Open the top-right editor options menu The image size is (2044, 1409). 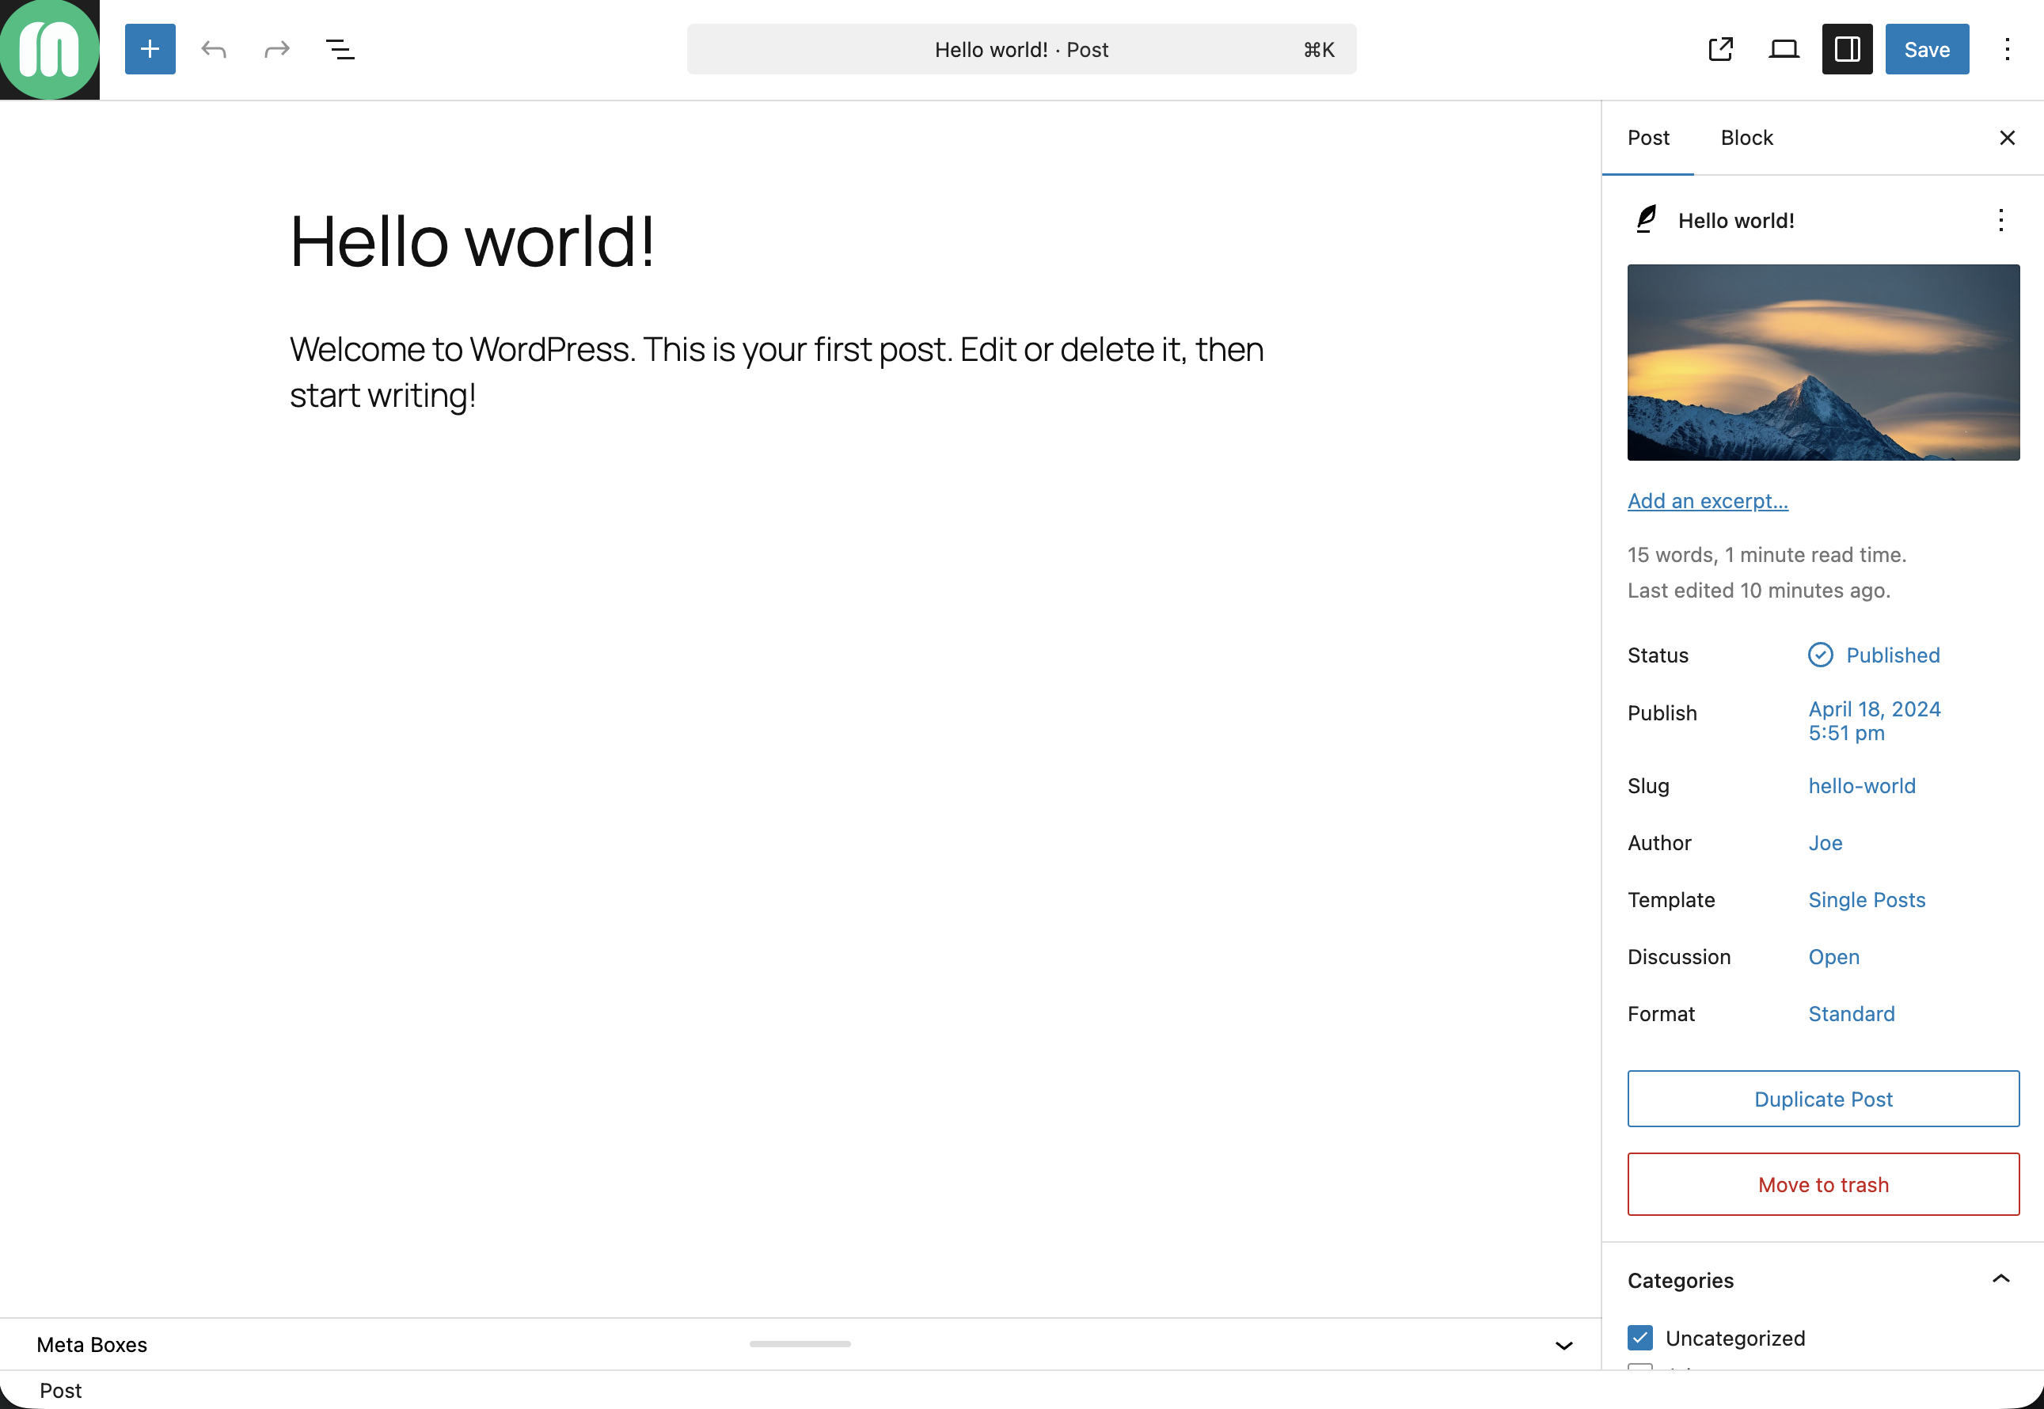[2007, 49]
